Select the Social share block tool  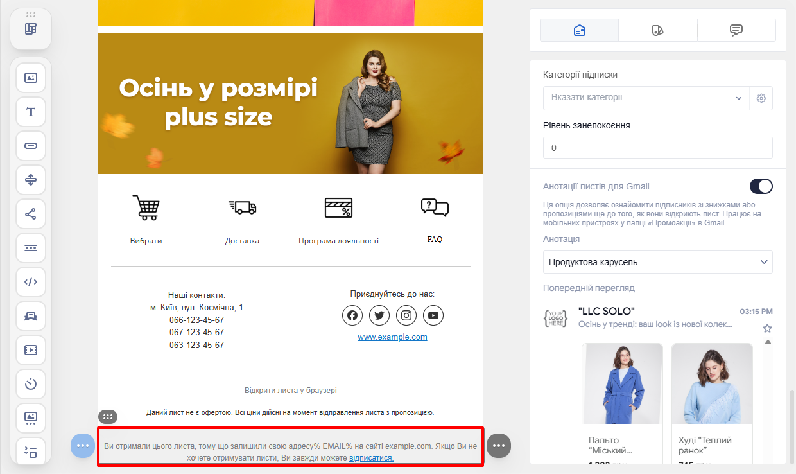click(x=31, y=214)
